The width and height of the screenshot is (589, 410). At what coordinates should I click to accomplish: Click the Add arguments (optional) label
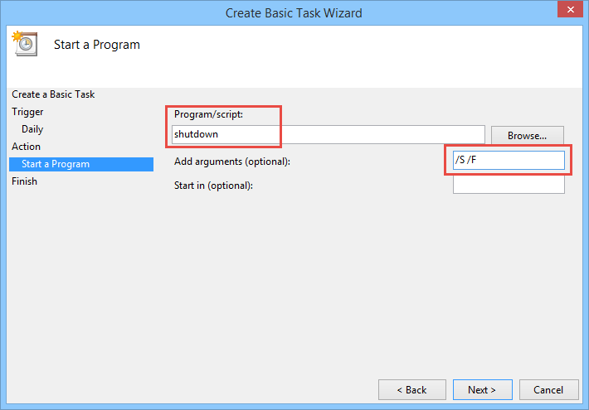(232, 162)
